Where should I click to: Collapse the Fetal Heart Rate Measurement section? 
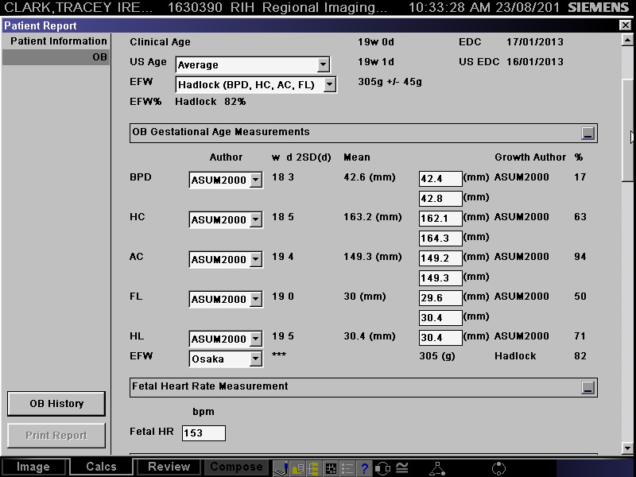coord(588,387)
